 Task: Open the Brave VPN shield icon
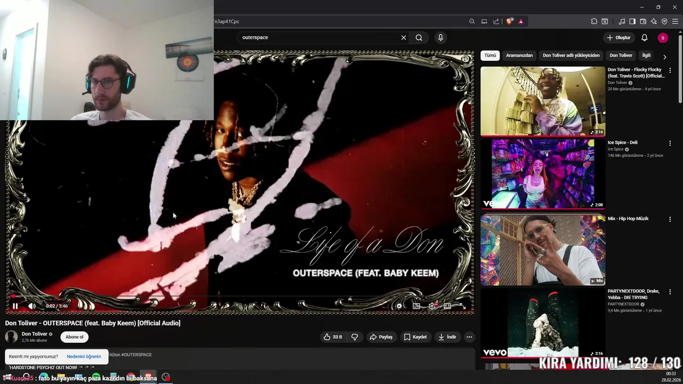tap(664, 21)
